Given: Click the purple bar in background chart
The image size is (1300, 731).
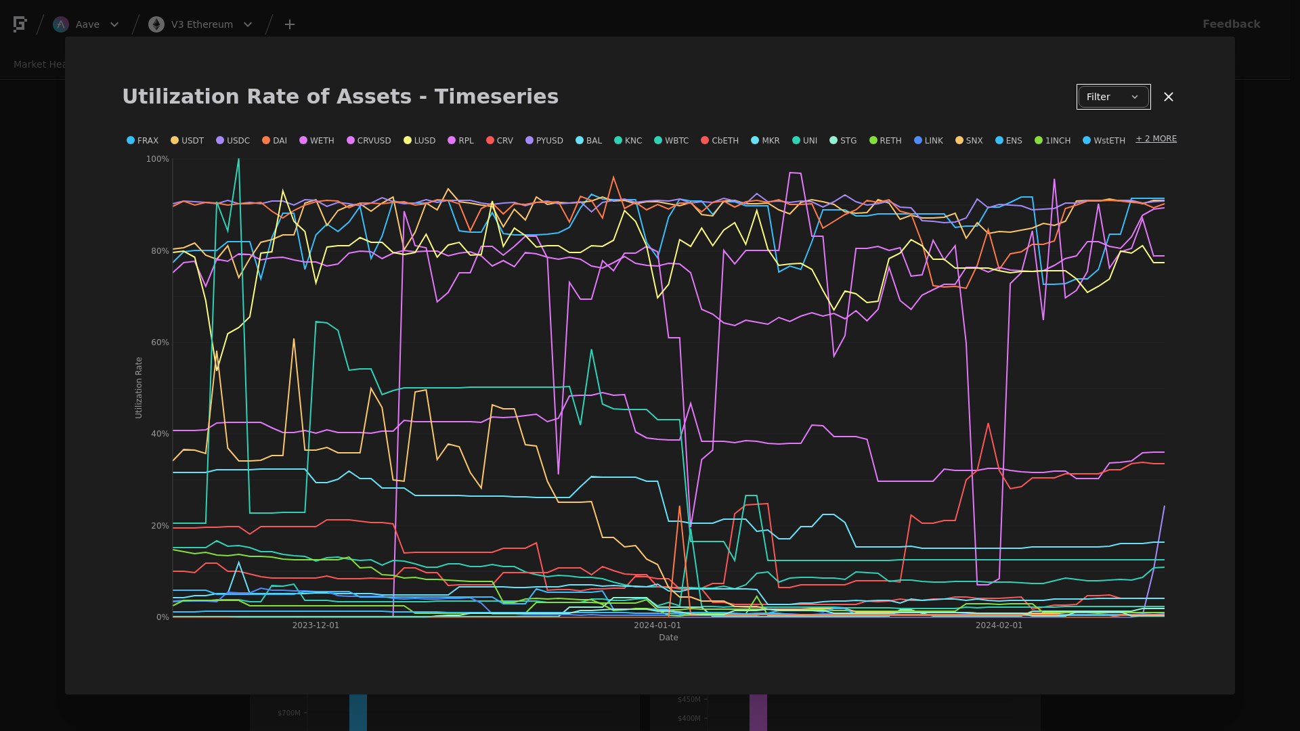Looking at the screenshot, I should click(758, 713).
